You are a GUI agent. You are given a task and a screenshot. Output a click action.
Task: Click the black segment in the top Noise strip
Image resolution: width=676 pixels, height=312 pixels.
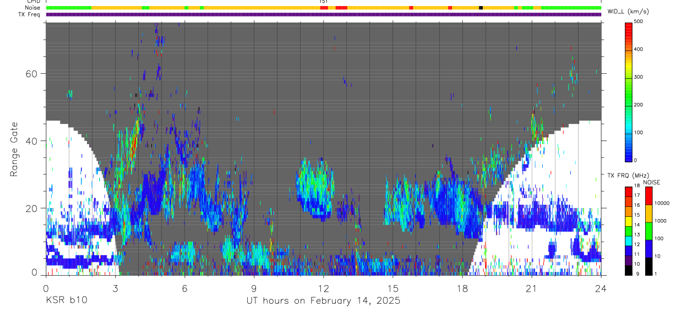pyautogui.click(x=481, y=8)
